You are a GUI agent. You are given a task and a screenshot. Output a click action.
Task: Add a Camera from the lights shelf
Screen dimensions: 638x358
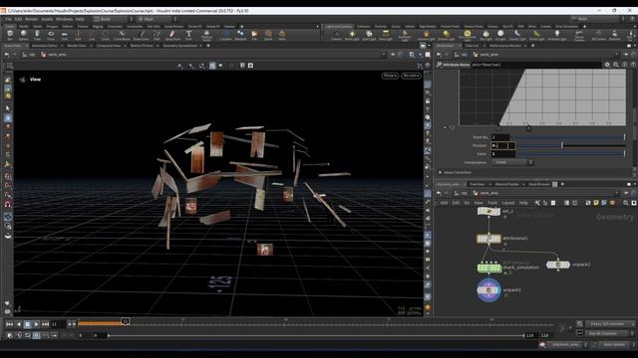point(336,36)
